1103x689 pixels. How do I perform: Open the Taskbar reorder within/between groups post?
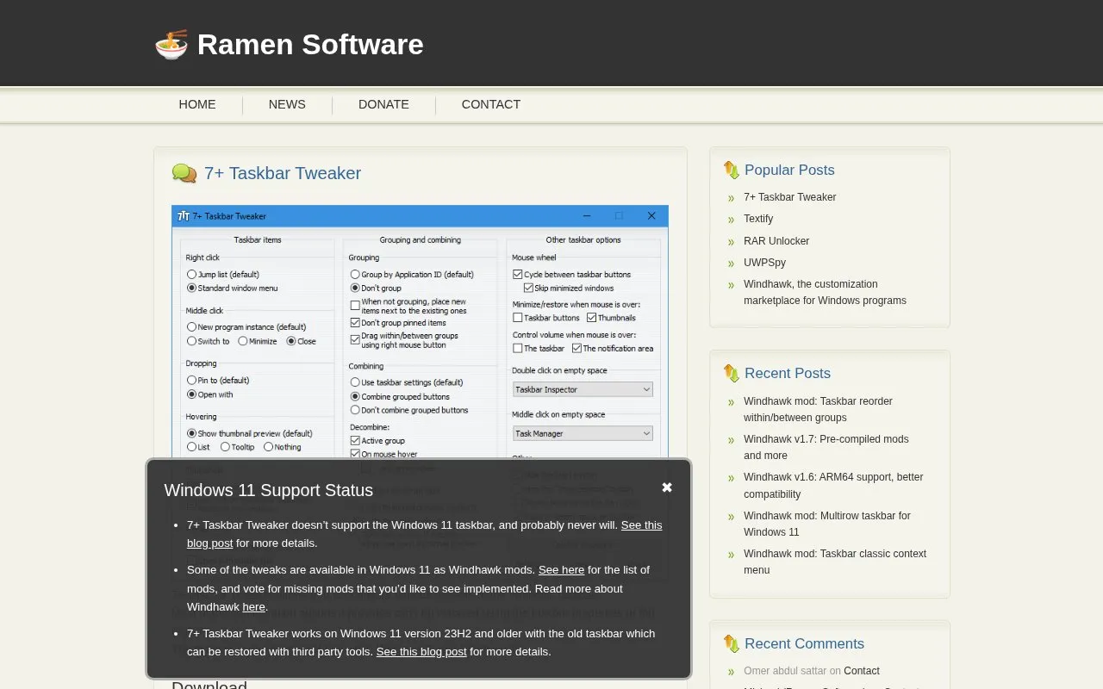(x=818, y=410)
